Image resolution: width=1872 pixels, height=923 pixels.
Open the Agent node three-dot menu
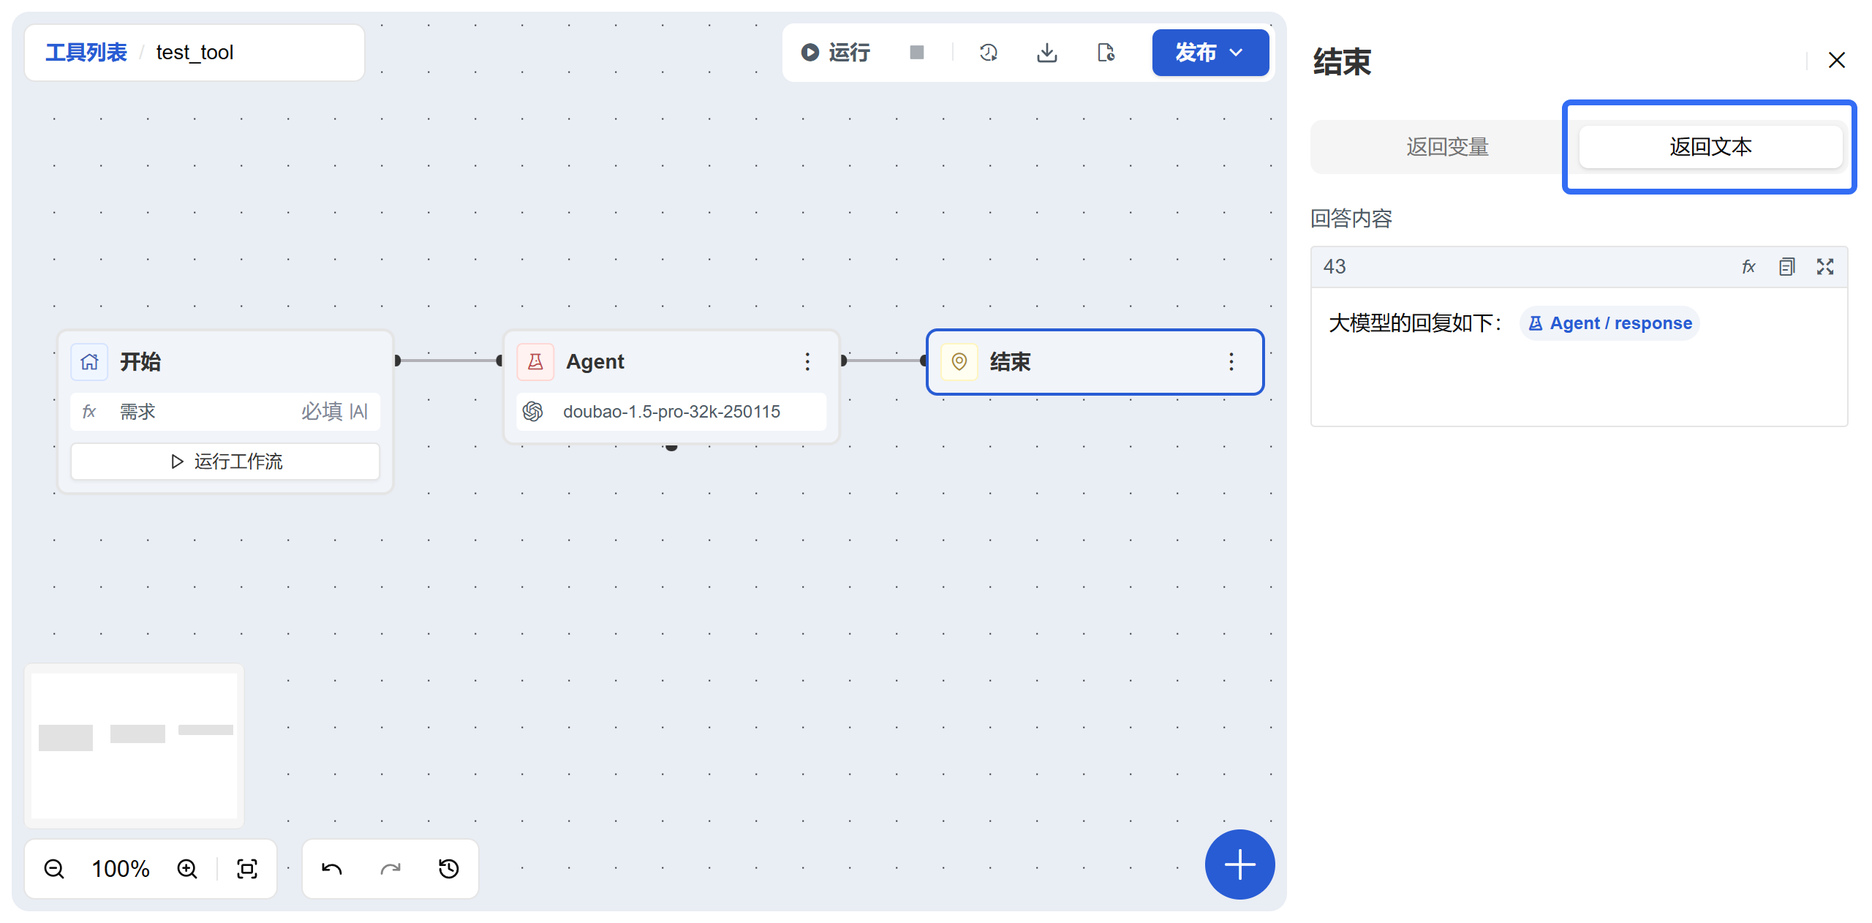[x=807, y=361]
